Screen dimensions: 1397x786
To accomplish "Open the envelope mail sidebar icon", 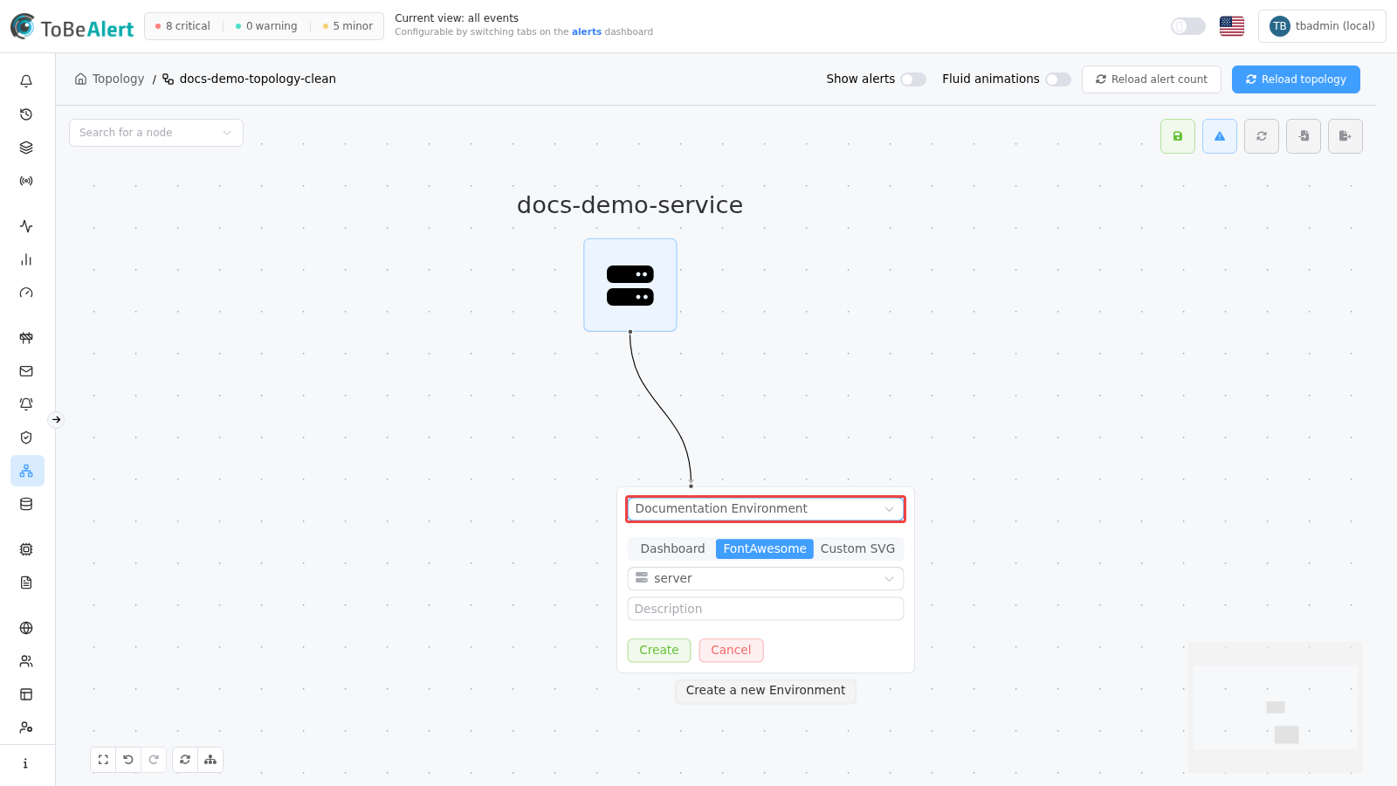I will coord(26,371).
